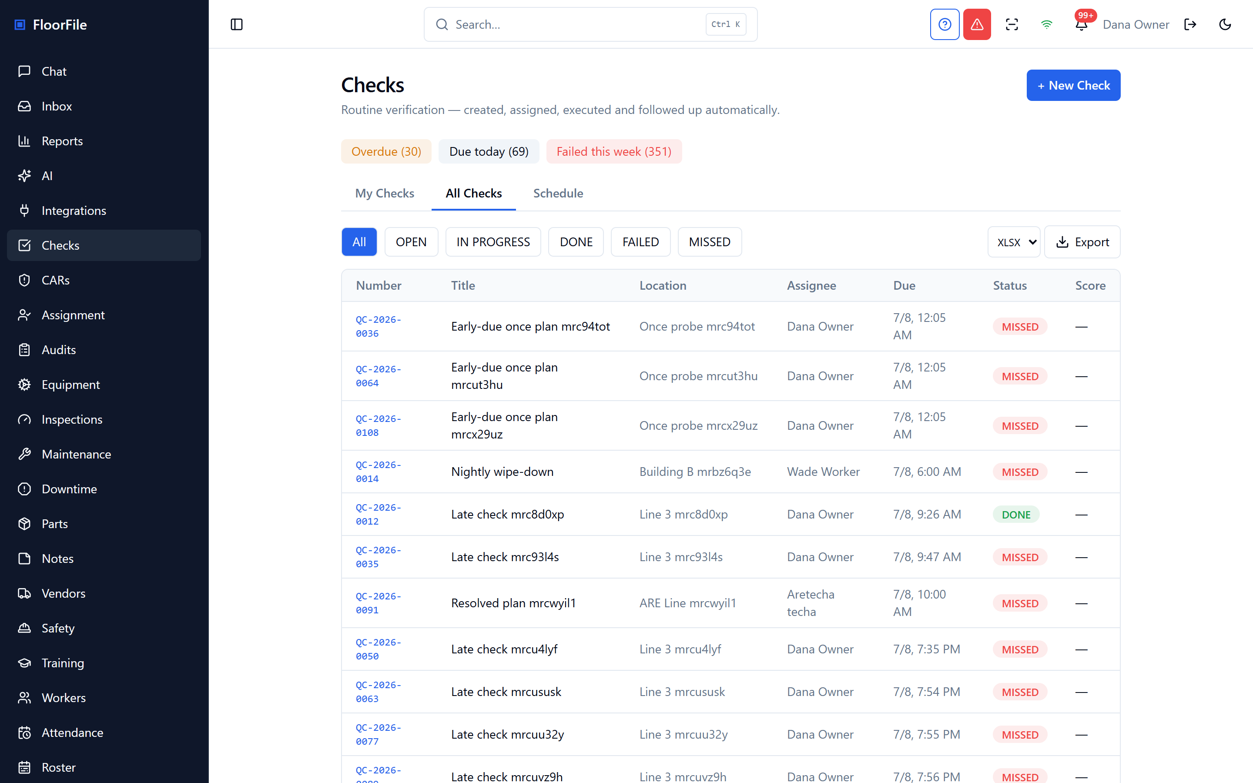
Task: Open check QC-2026-0108 link
Action: [379, 426]
